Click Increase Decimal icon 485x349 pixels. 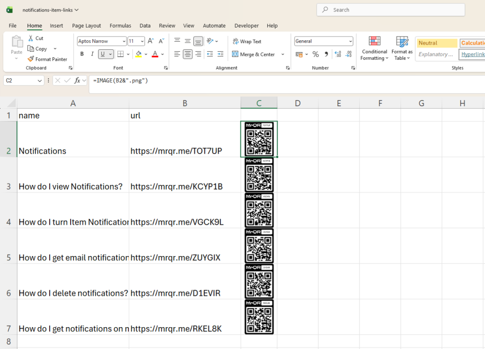point(338,55)
